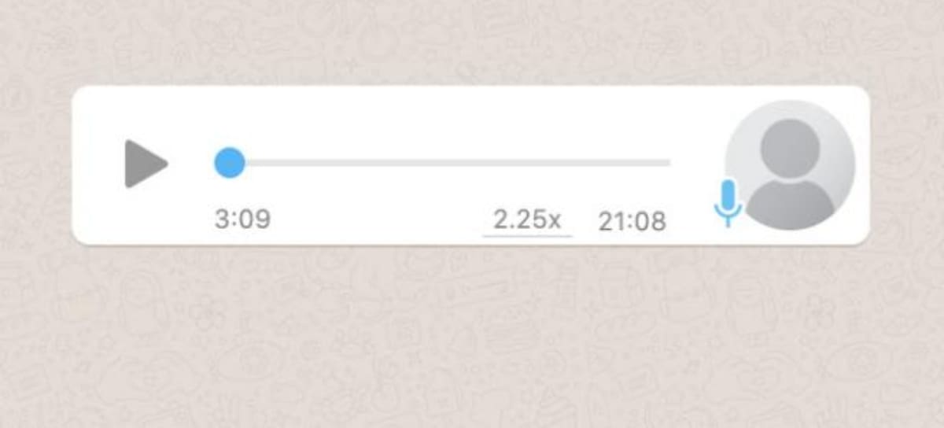Viewport: 944px width, 428px height.
Task: Grab the blue seek knob
Action: click(229, 163)
